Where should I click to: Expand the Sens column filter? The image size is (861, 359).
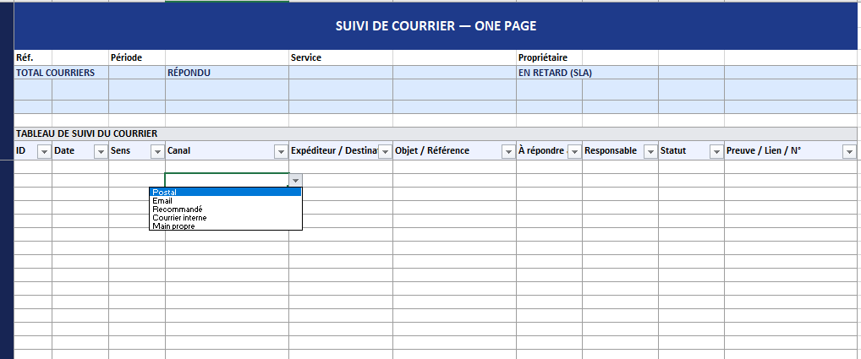click(156, 151)
